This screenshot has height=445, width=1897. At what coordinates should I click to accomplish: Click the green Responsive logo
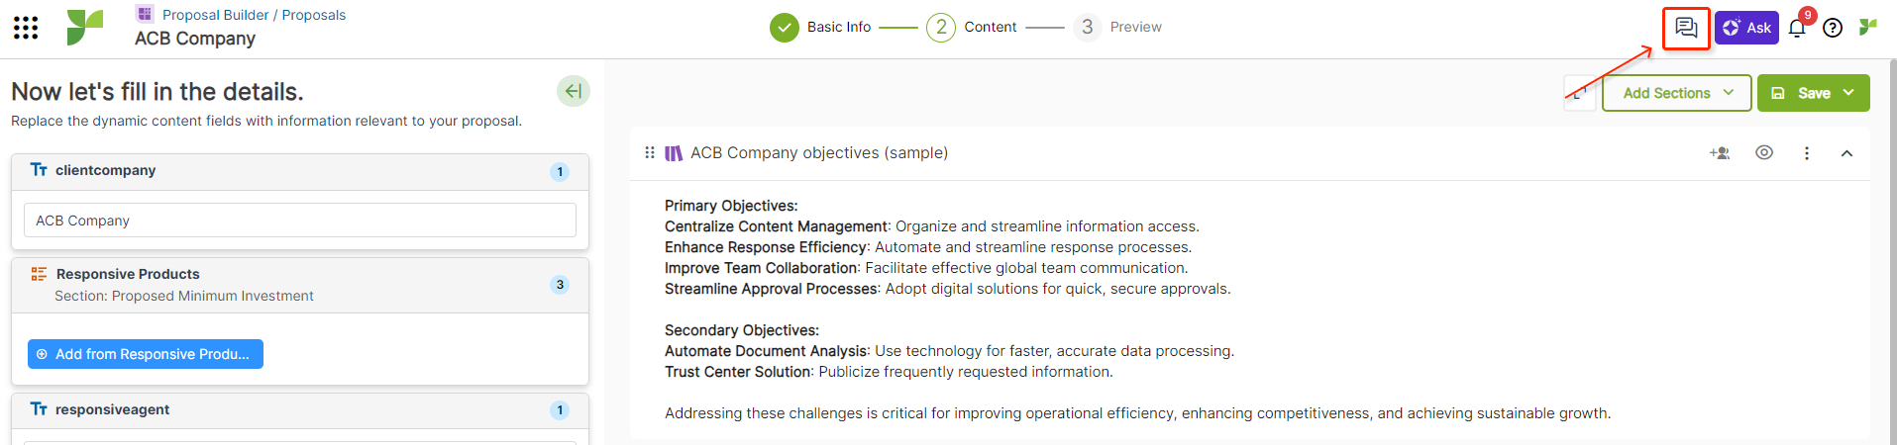coord(85,28)
